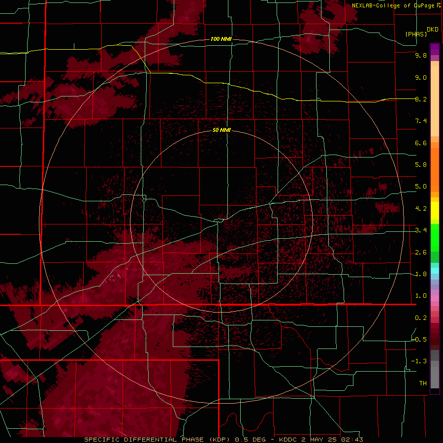This screenshot has height=443, width=443.
Task: Click the 'DKD' label above the color scale
Action: point(433,30)
